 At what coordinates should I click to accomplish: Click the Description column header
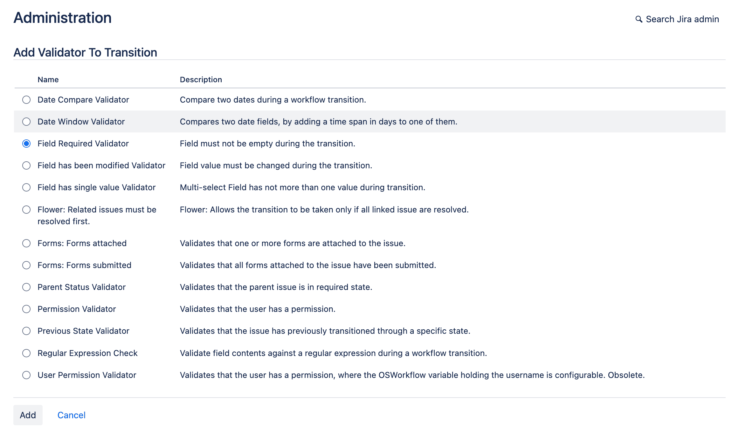click(x=201, y=79)
